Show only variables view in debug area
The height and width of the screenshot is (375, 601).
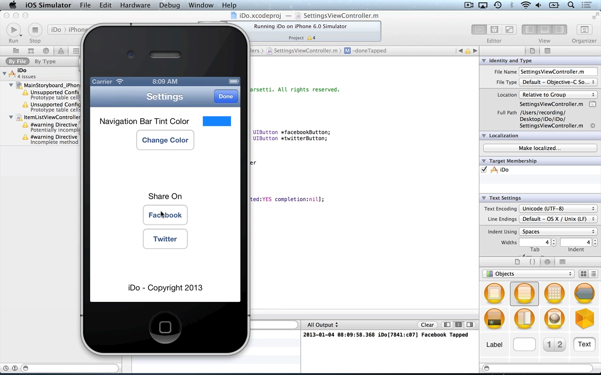pyautogui.click(x=447, y=324)
